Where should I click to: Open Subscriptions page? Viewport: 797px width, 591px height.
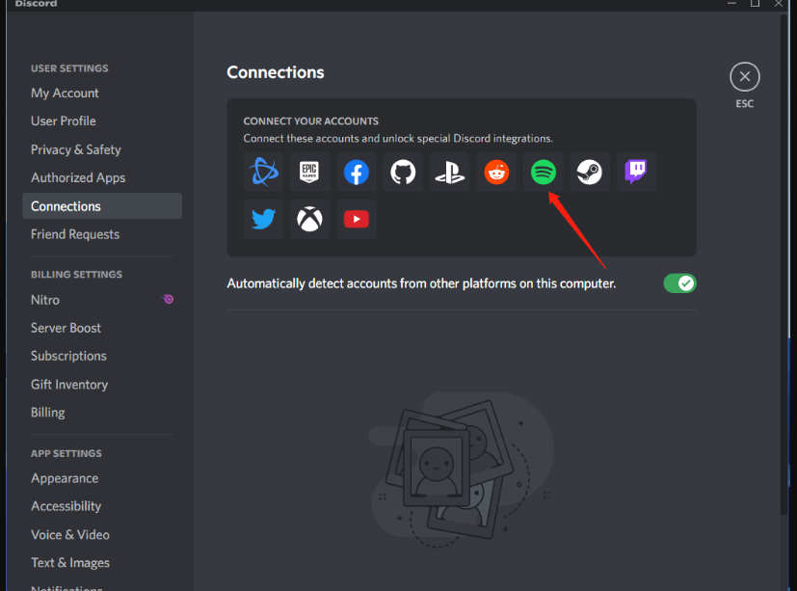pos(102,356)
